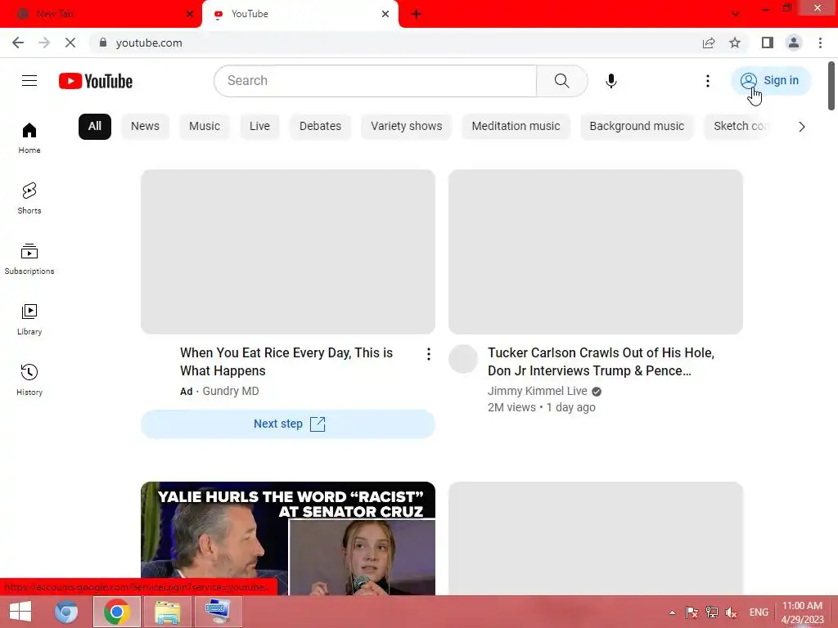Open Chrome profile icon
Screen dimensions: 838x628
[x=794, y=43]
